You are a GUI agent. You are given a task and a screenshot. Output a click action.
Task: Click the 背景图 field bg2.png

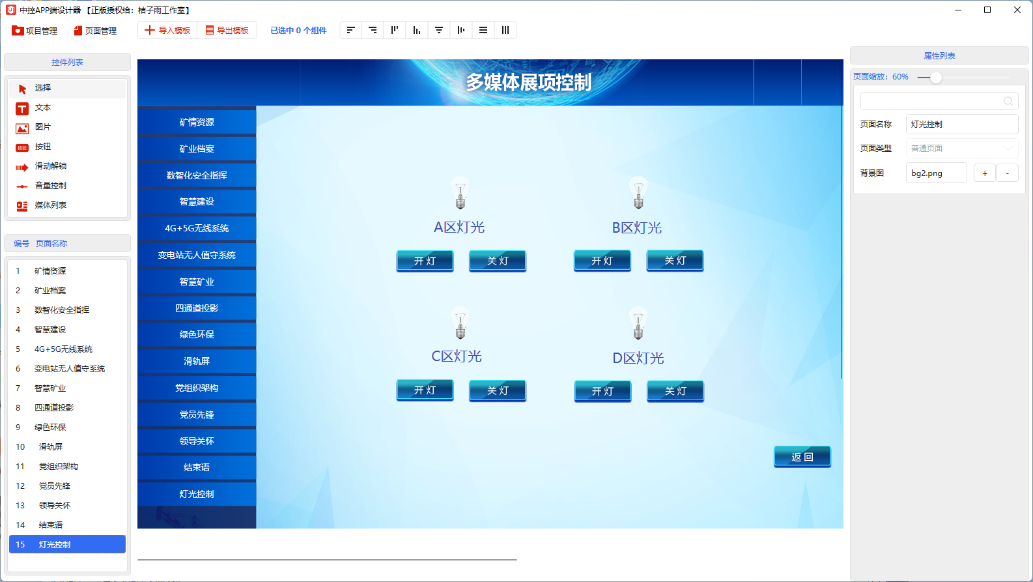coord(936,173)
